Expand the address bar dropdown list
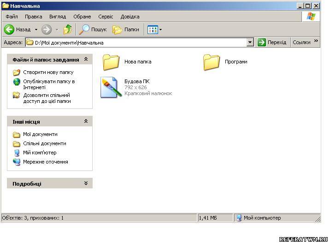The width and height of the screenshot is (330, 244). (x=250, y=42)
